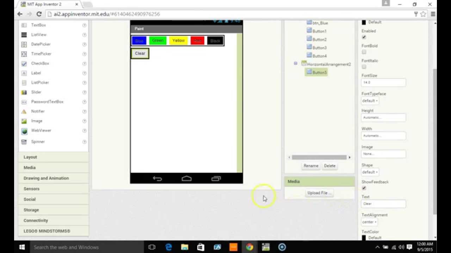Click the Upload File button in Media panel
Screen dimensions: 451x253
319,193
